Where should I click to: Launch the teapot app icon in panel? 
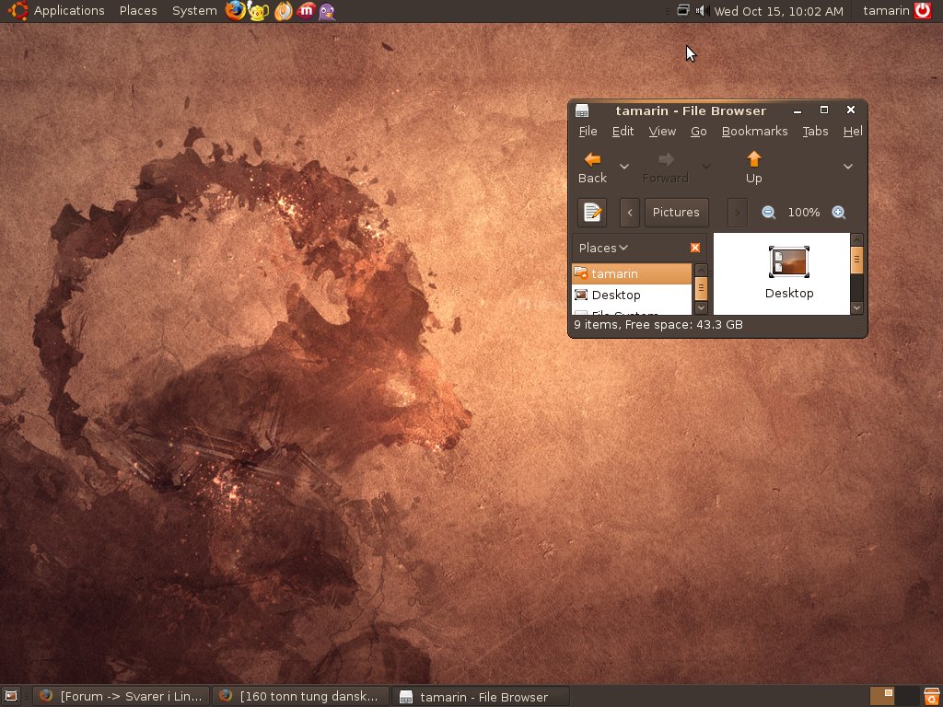(258, 11)
